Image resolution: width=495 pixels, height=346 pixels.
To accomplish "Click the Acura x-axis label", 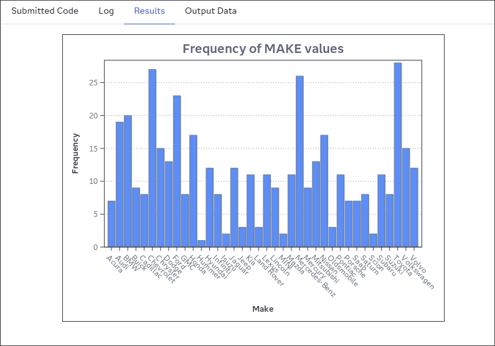I will pos(115,264).
